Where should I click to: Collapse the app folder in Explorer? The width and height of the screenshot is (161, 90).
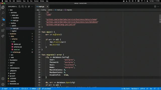pyautogui.click(x=11, y=10)
